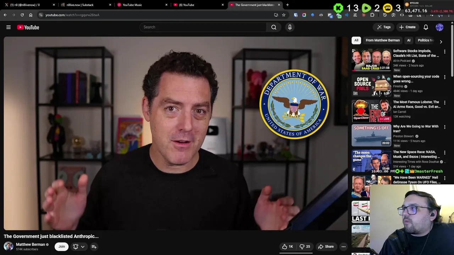Open The Most Famous Lobster live thumbnail
Image resolution: width=454 pixels, height=255 pixels.
pyautogui.click(x=371, y=111)
